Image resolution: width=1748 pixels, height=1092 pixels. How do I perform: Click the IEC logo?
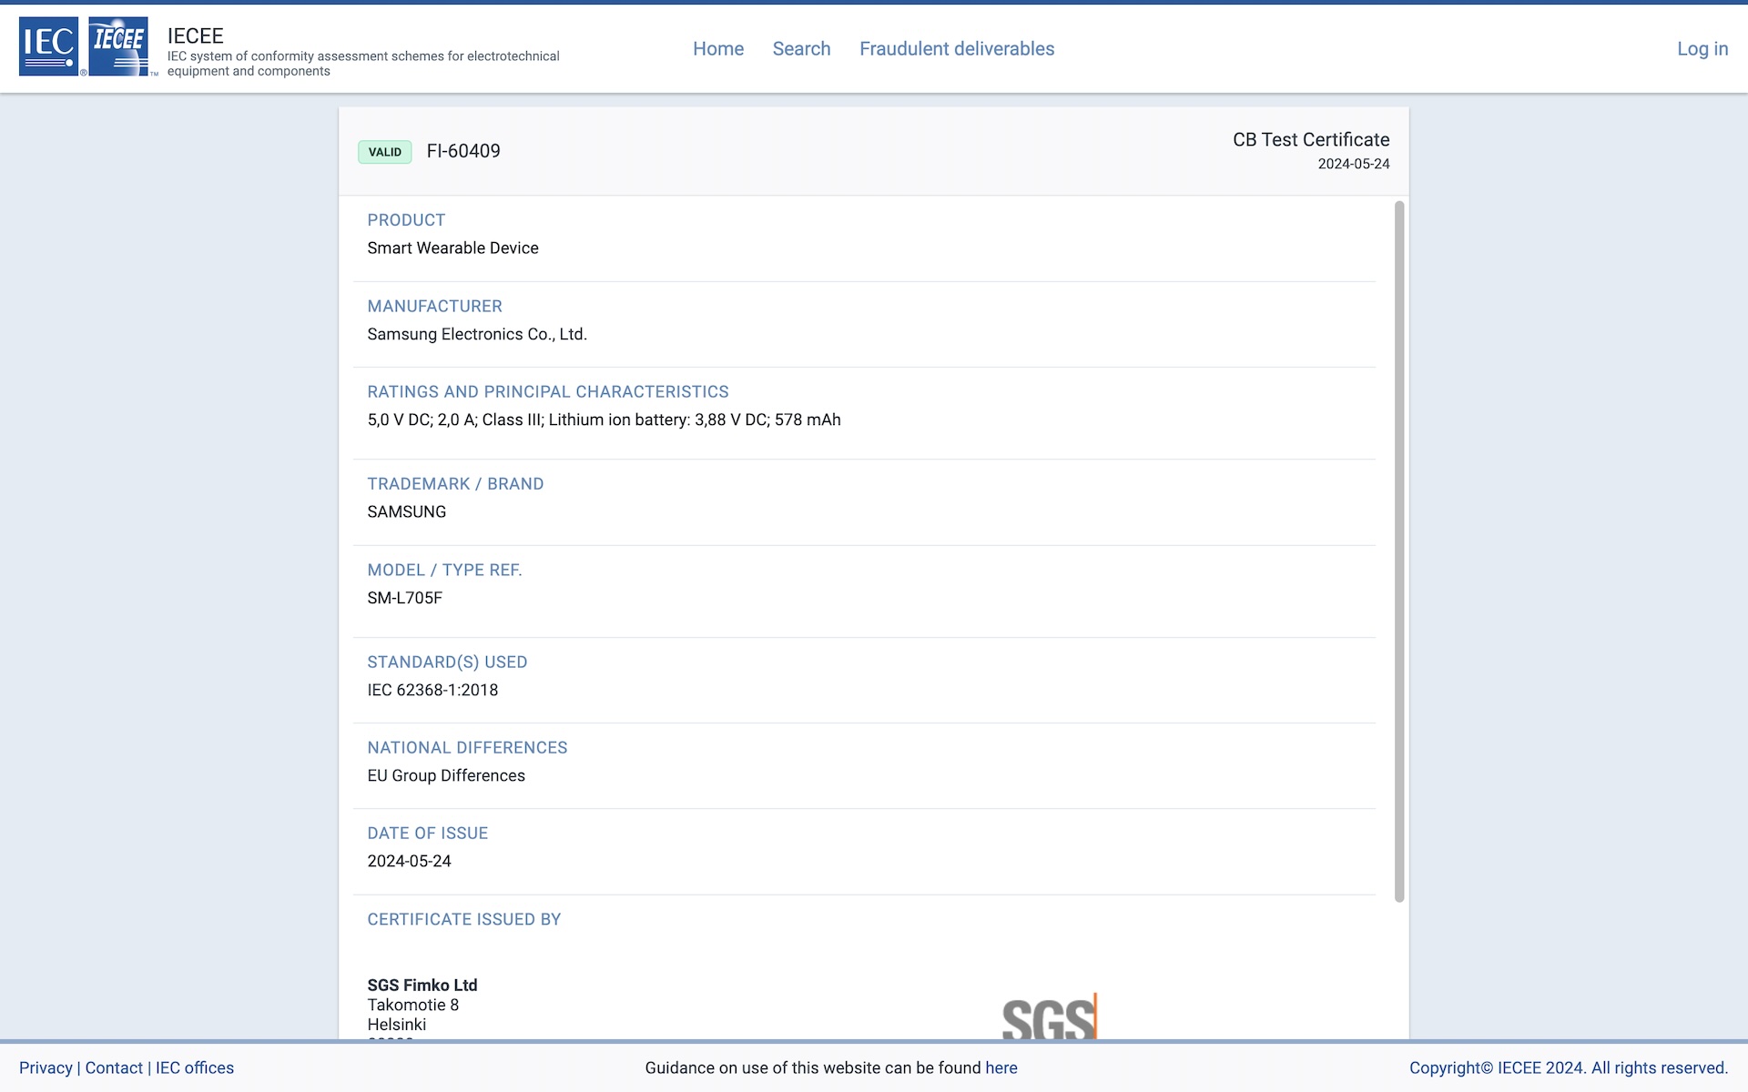click(49, 45)
